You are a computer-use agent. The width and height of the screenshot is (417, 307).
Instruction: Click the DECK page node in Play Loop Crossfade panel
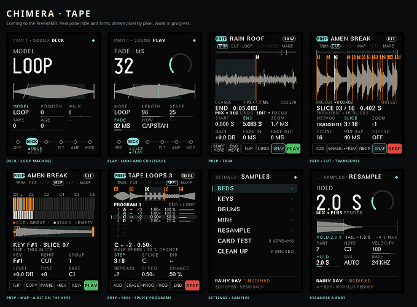click(x=133, y=142)
